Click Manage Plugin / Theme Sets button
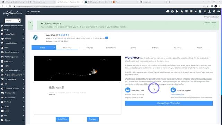 point(169,103)
